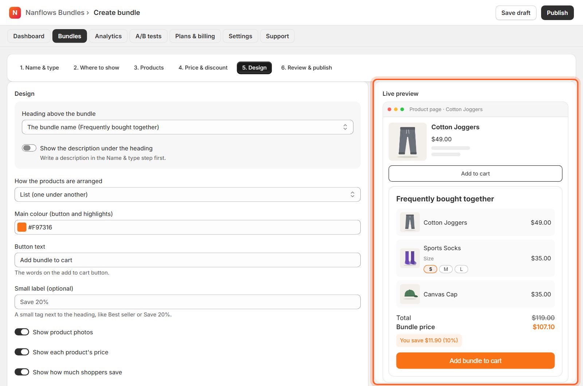
Task: Click the Button text input field
Action: [x=188, y=260]
